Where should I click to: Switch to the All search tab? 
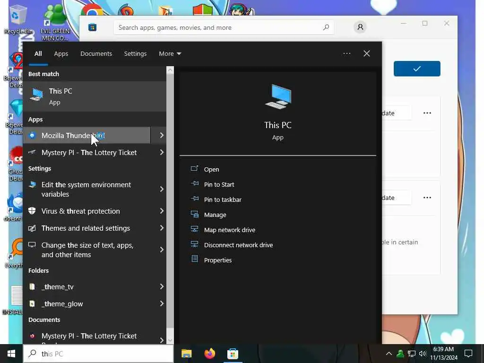(38, 54)
